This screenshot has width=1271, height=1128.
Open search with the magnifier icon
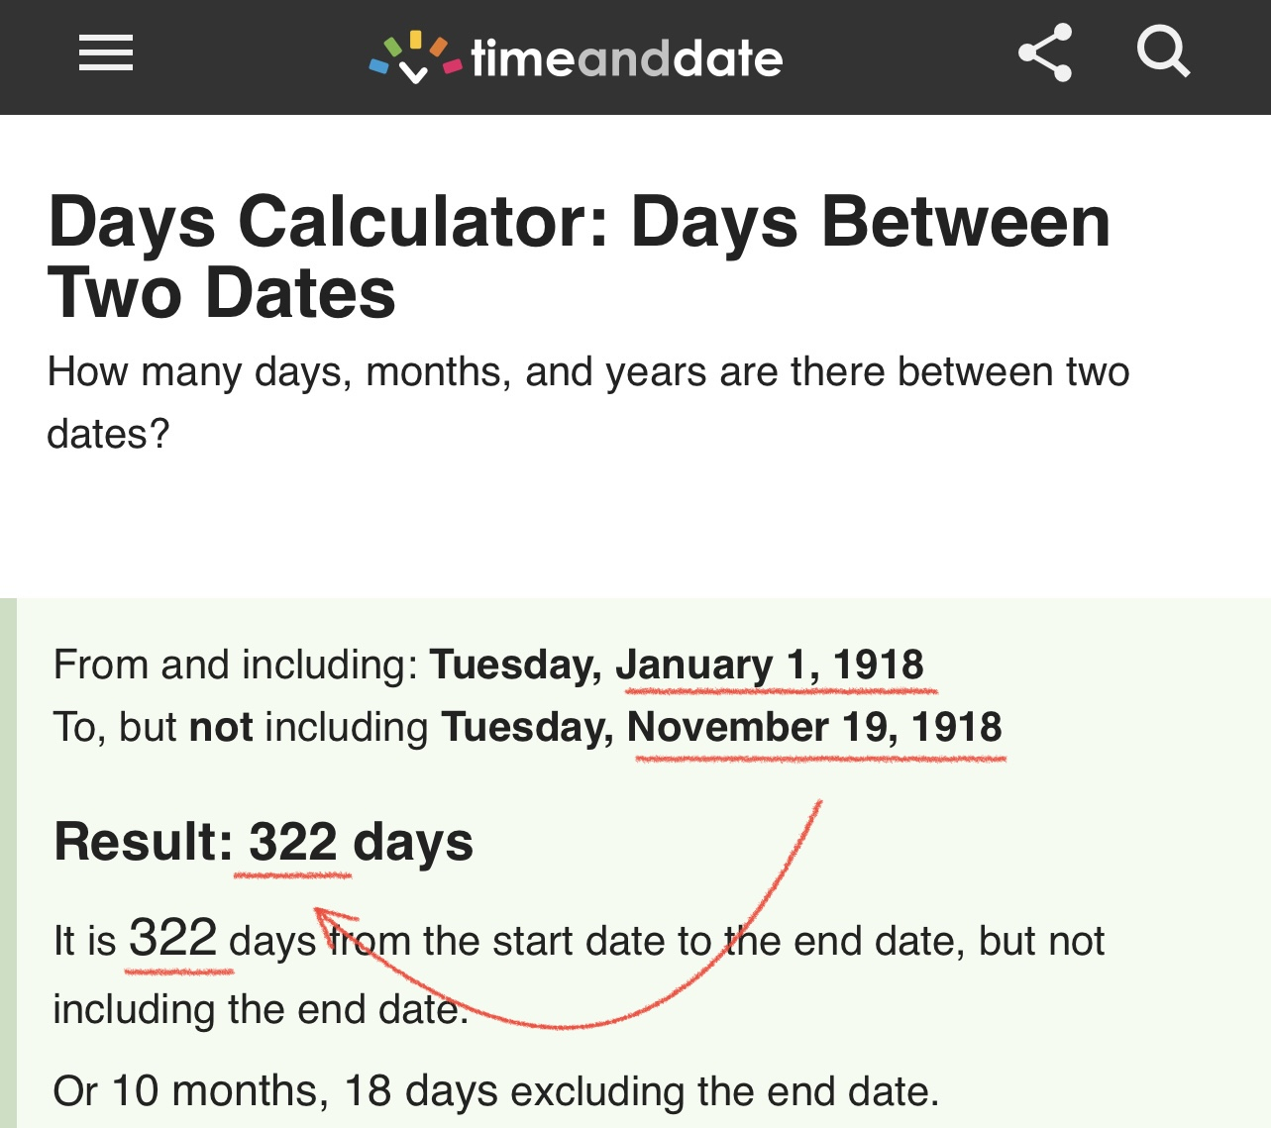pyautogui.click(x=1163, y=51)
